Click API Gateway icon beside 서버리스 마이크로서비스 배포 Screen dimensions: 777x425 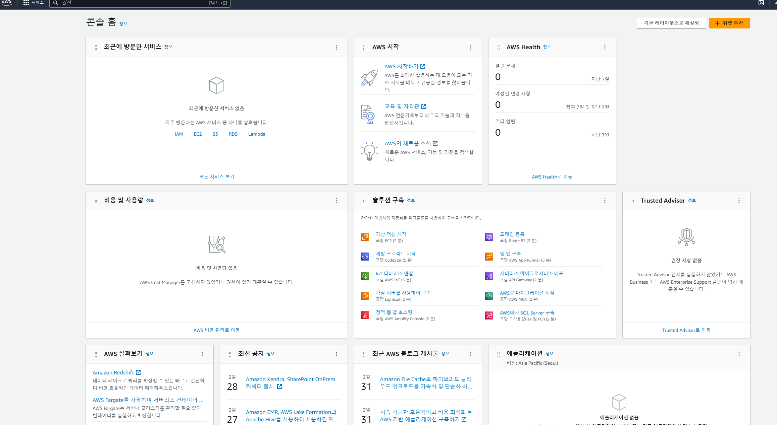(x=489, y=276)
